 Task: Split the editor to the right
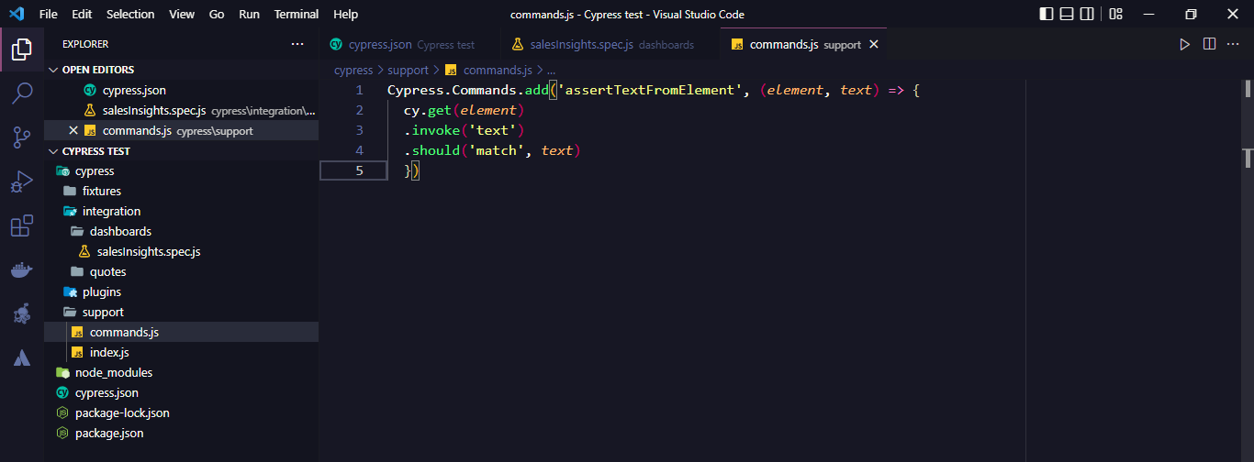coord(1209,44)
